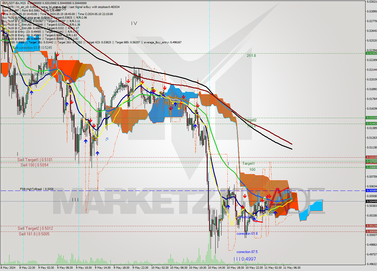The width and height of the screenshot is (377, 271).
Task: Click the '8 May 22:30' time axis label
Action: coord(27,268)
